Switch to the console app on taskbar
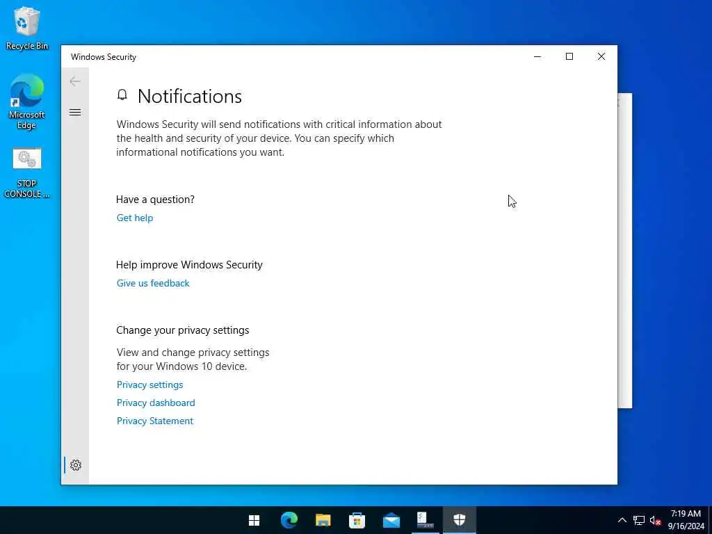 425,520
